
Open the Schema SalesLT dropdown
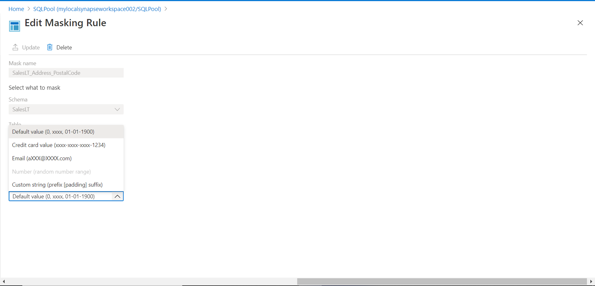pos(66,109)
